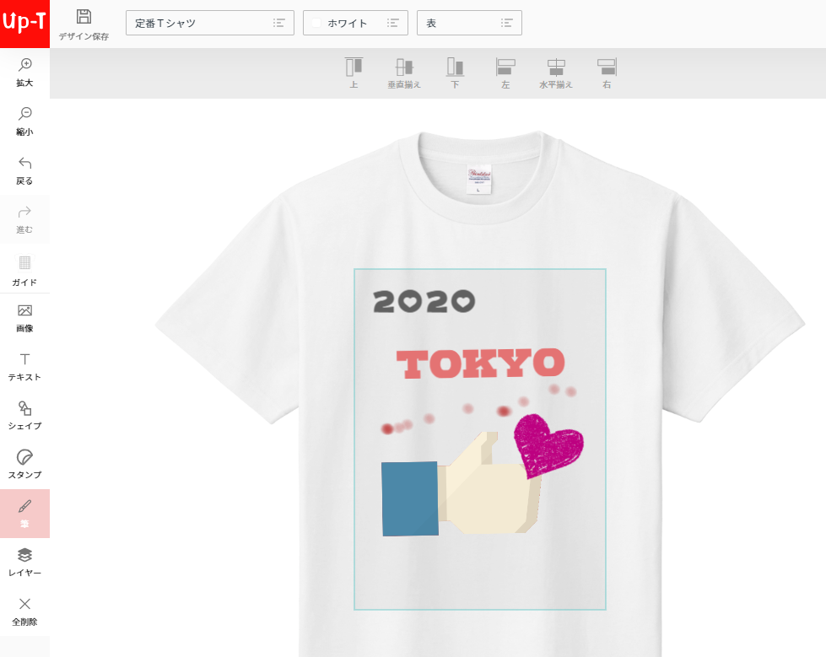Open the 定番Tシャツ product dropdown
This screenshot has width=826, height=657.
coord(209,23)
